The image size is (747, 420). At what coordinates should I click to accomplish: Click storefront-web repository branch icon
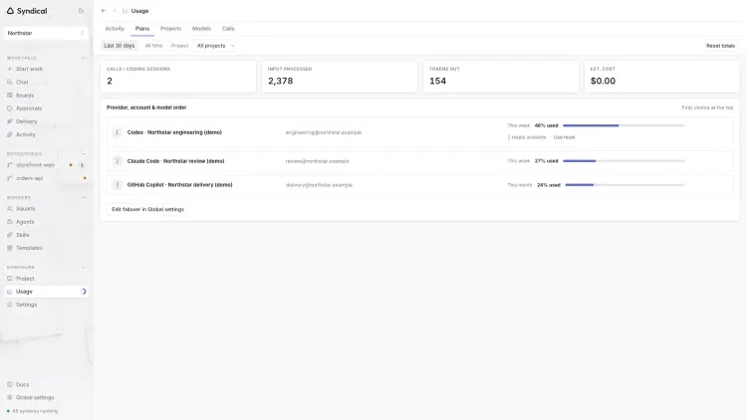coord(10,165)
